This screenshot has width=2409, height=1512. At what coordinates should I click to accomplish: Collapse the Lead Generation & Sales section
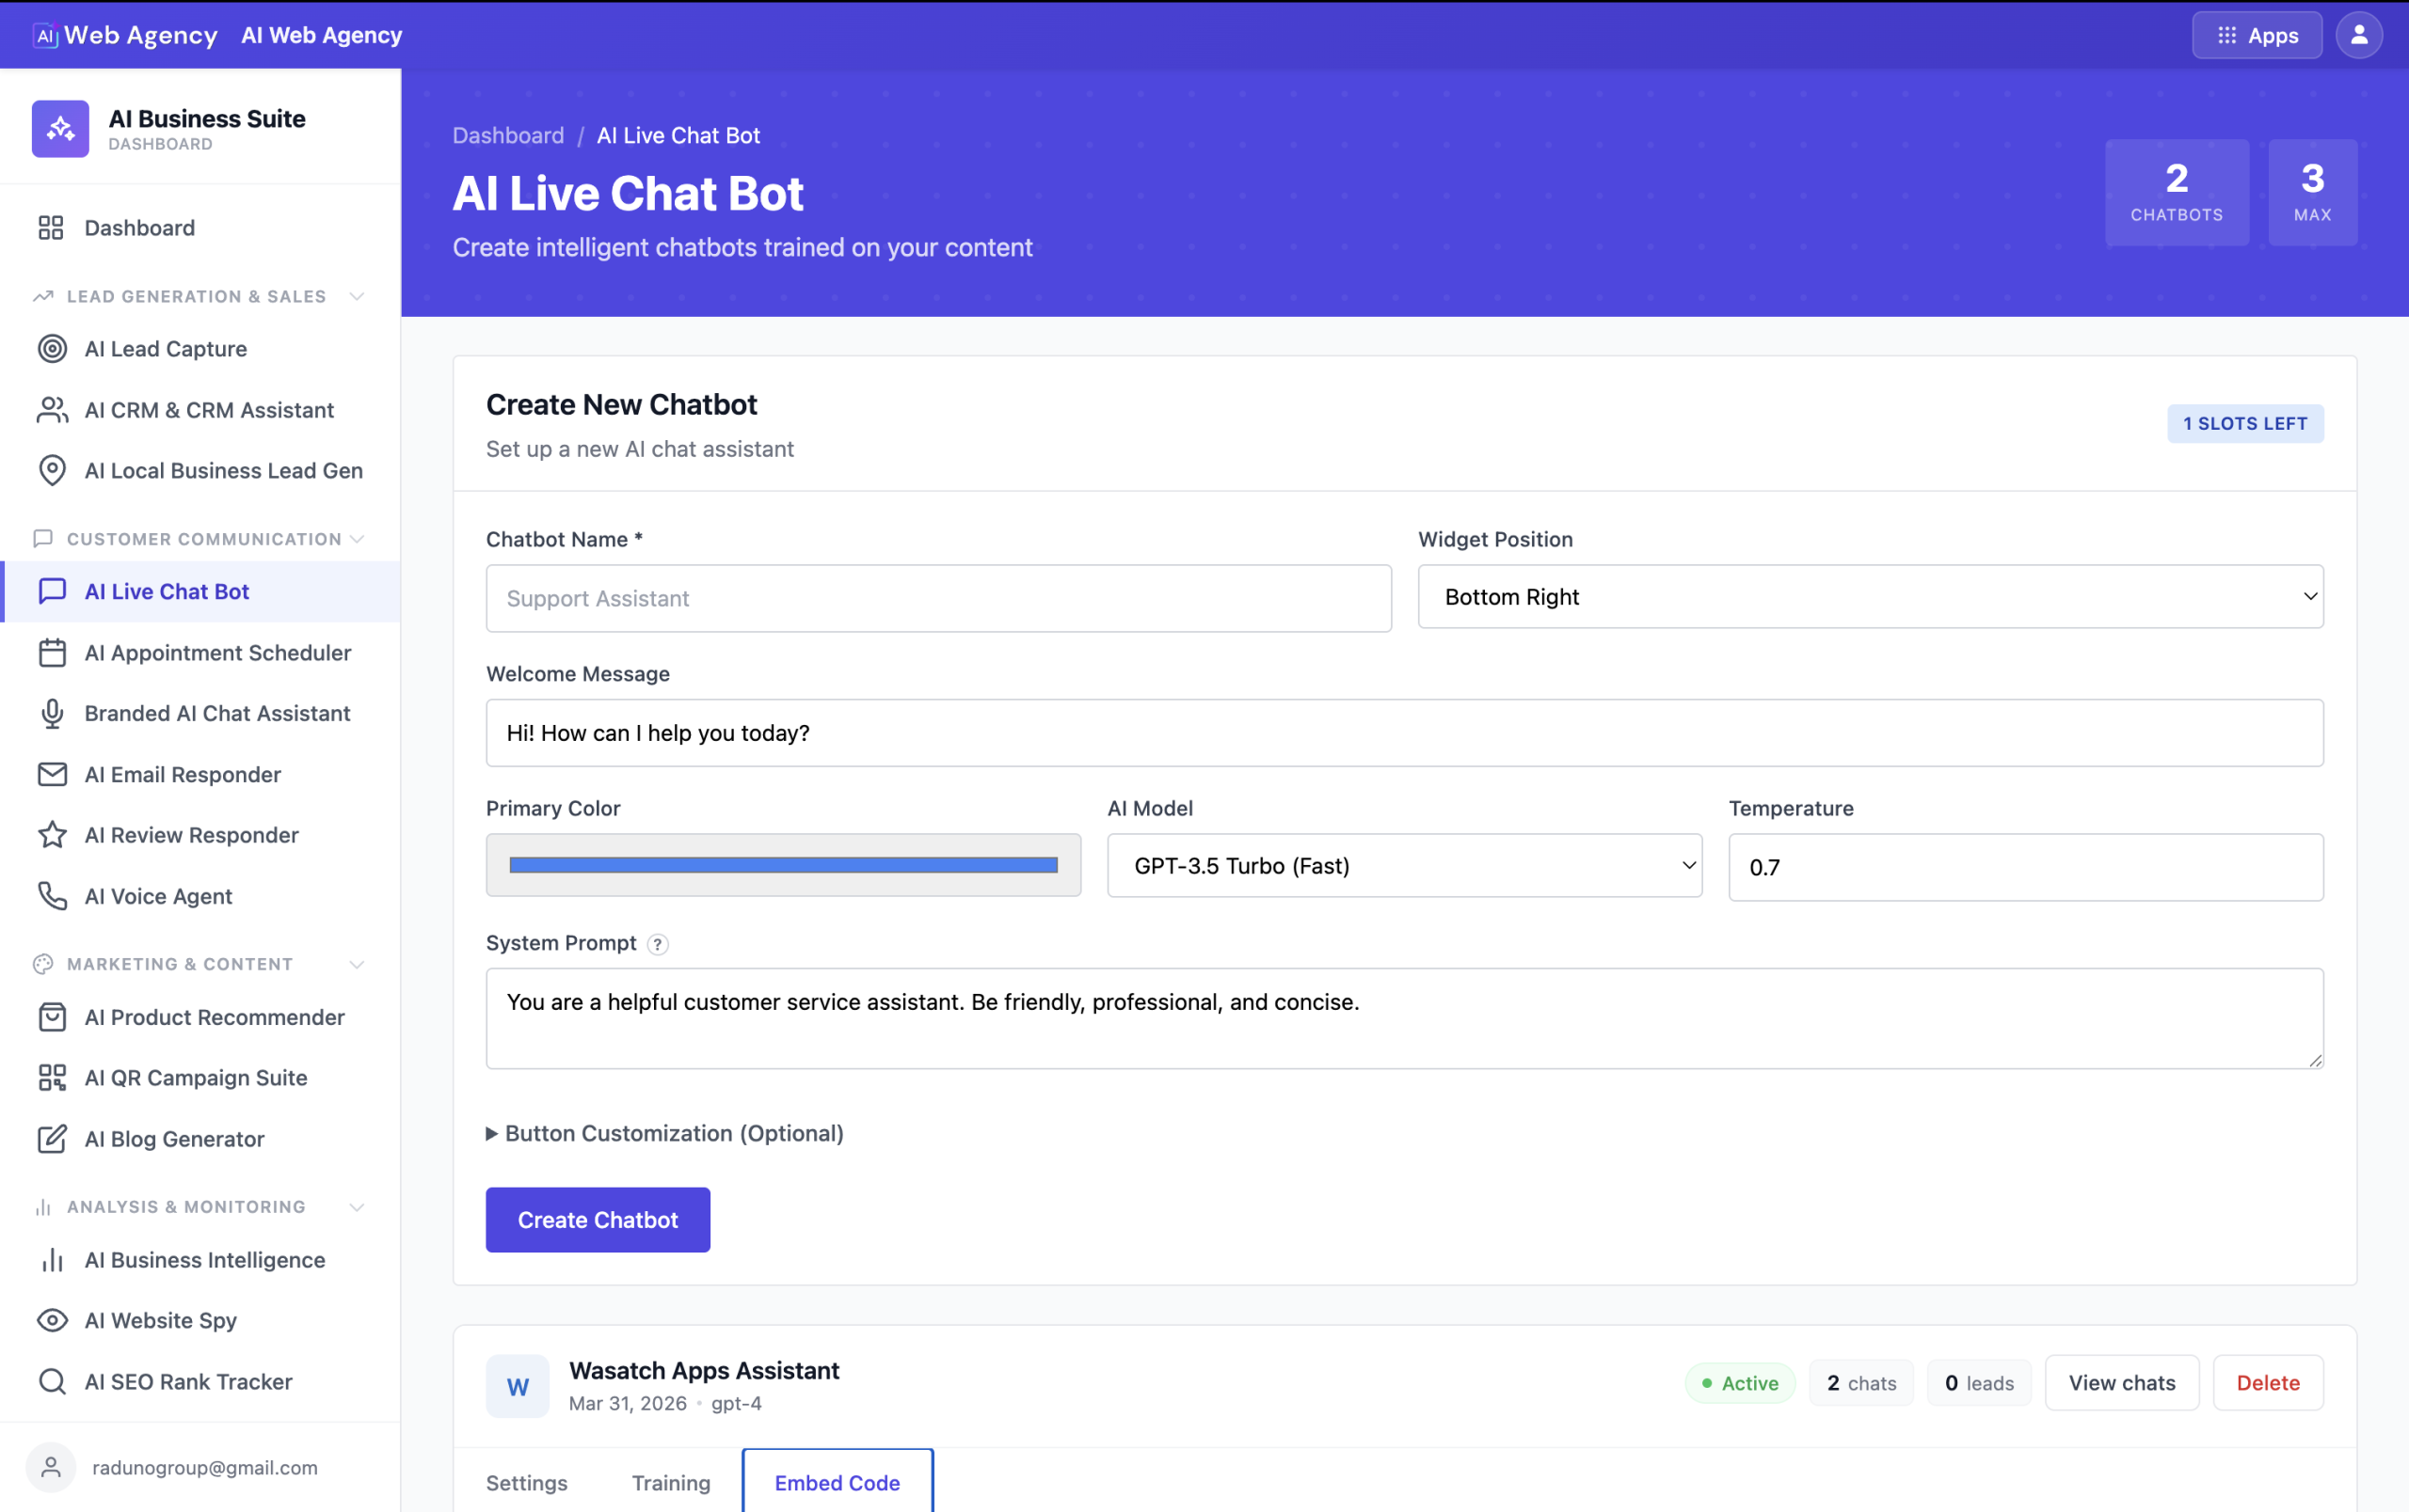(358, 296)
